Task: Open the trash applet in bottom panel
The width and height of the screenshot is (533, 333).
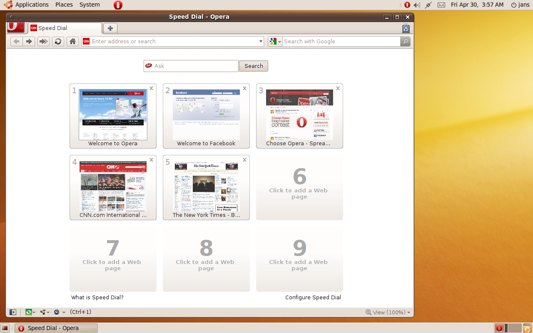Action: 527,328
